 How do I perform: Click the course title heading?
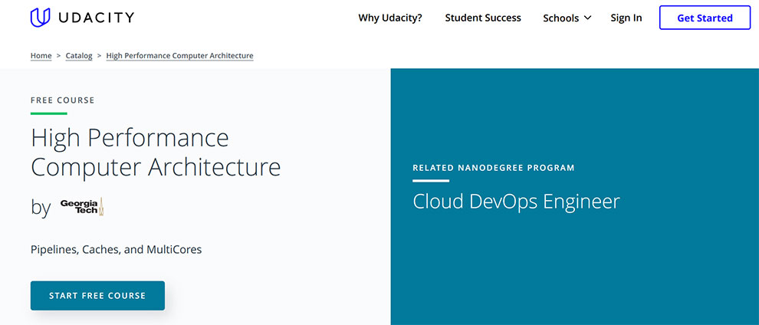click(x=156, y=153)
